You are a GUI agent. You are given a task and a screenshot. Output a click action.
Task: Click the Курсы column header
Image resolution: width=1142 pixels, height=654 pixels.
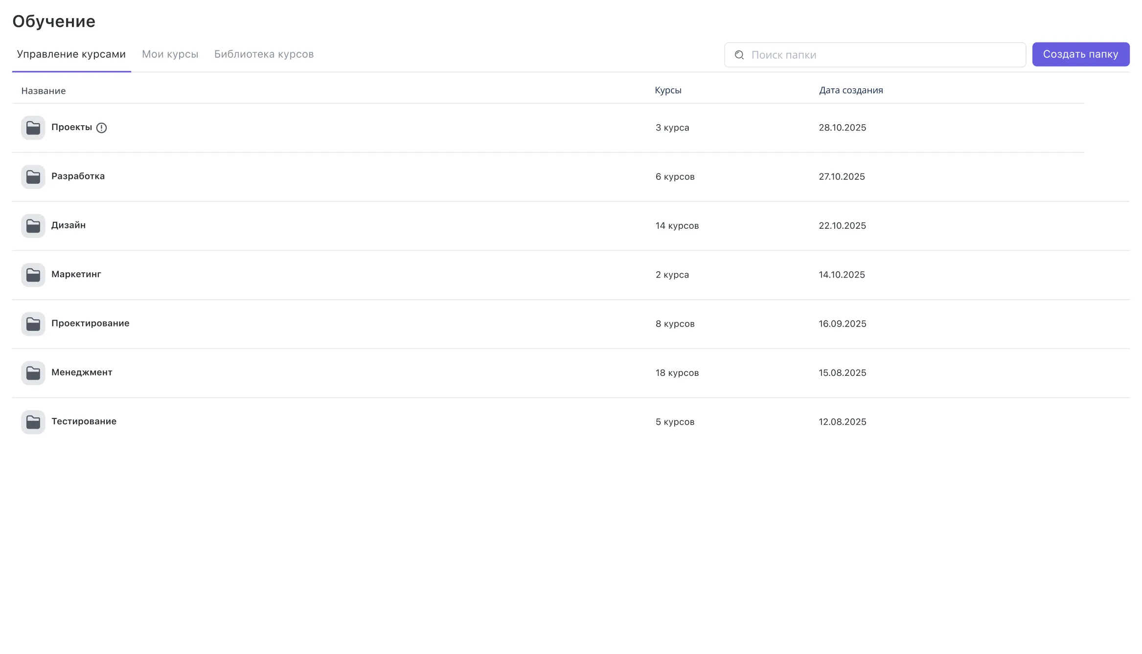coord(668,90)
